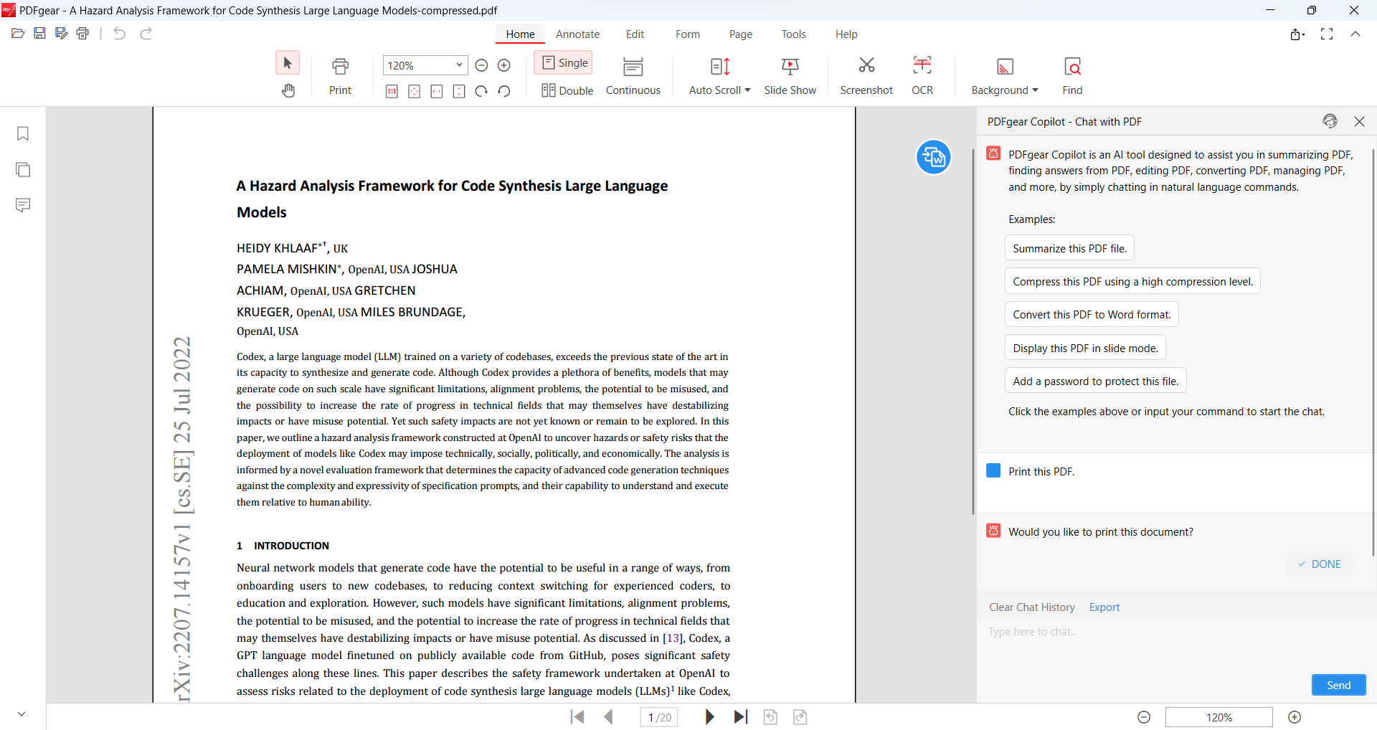Click Convert this PDF to Word format
Viewport: 1377px width, 730px height.
point(1091,314)
